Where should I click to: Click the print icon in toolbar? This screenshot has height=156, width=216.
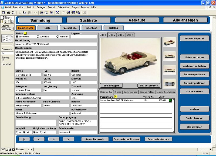(x=9, y=13)
